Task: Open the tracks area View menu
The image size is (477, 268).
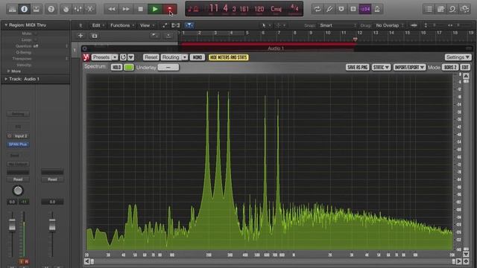Action: click(147, 25)
